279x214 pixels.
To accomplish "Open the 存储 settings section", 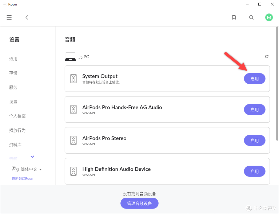I will click(x=13, y=73).
